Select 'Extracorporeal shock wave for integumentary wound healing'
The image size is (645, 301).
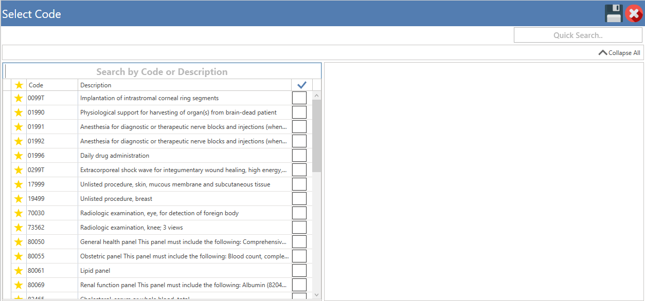point(184,170)
